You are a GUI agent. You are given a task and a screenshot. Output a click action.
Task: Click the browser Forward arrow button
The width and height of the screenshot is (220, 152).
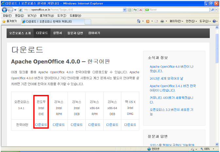[10, 10]
